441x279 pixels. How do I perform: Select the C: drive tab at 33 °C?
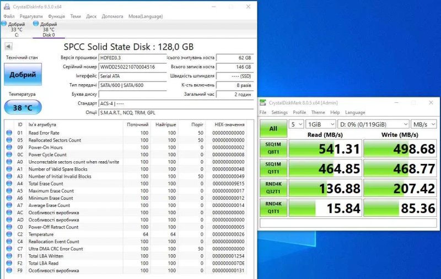point(14,29)
